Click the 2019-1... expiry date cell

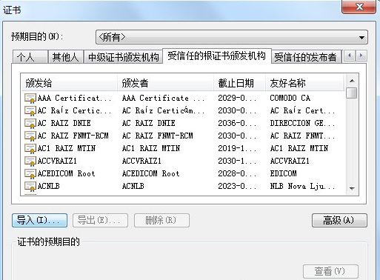click(x=237, y=149)
